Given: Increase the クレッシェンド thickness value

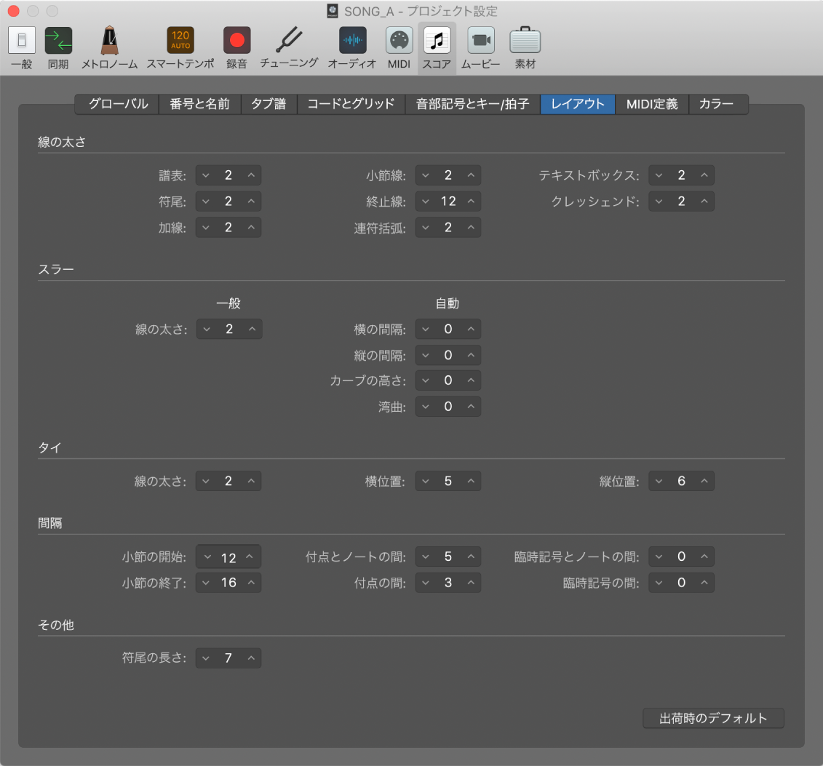Looking at the screenshot, I should pyautogui.click(x=704, y=202).
